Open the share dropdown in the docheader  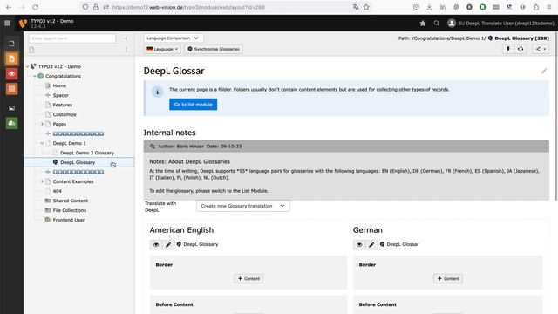tap(541, 49)
